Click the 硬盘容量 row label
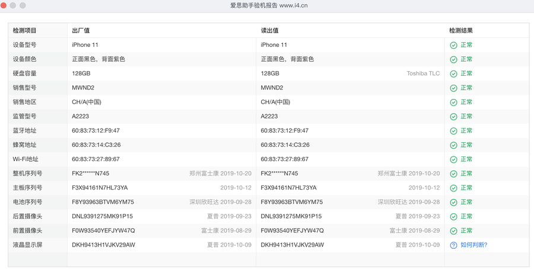 point(24,73)
